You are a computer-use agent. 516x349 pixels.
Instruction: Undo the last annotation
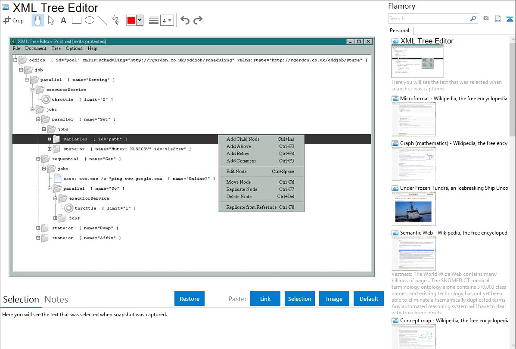point(185,20)
